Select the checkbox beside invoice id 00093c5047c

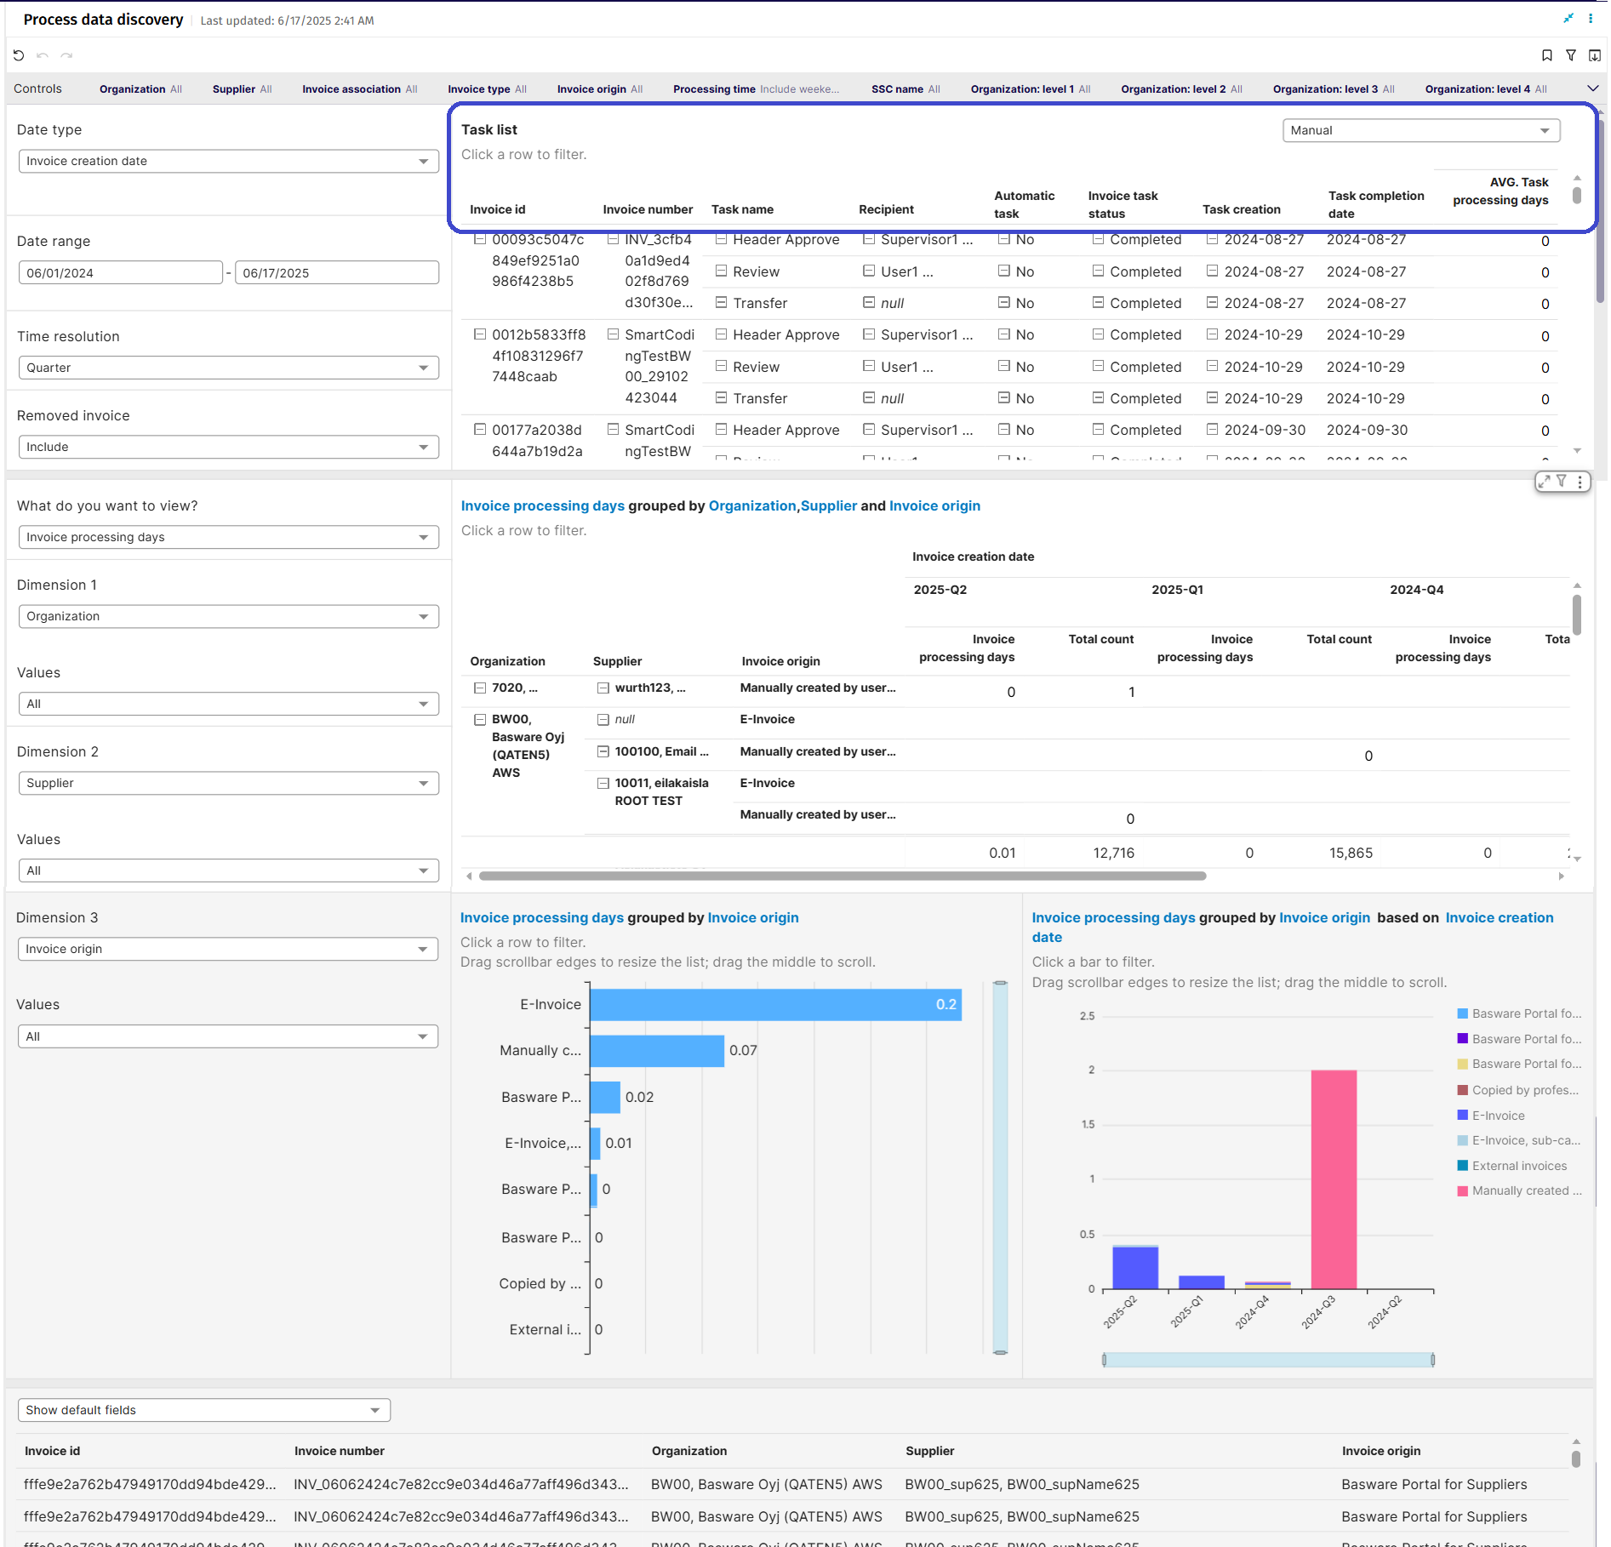480,239
